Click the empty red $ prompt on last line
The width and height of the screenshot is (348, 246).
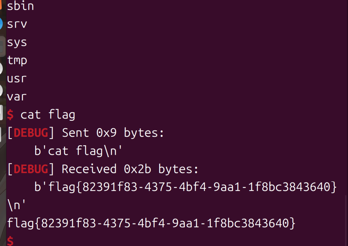11,241
